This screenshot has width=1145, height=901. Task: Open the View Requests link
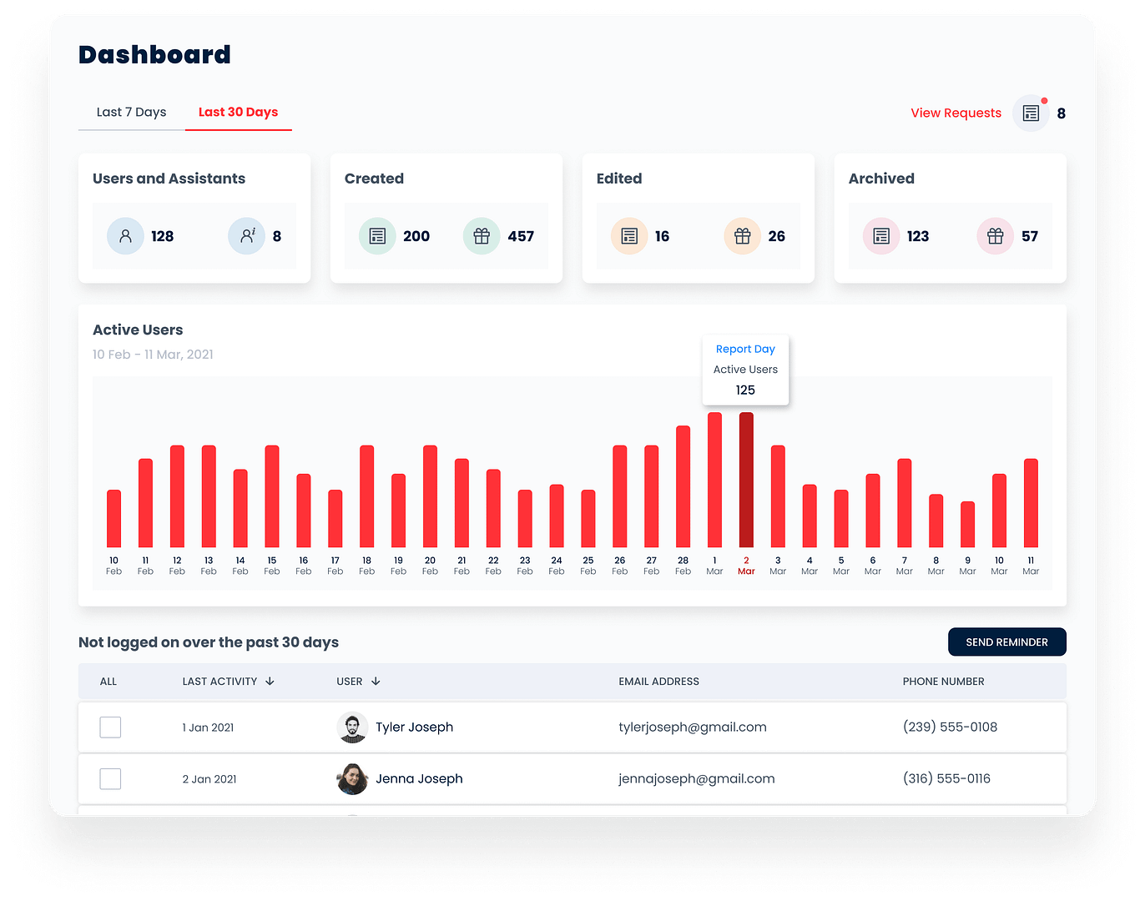[x=956, y=113]
